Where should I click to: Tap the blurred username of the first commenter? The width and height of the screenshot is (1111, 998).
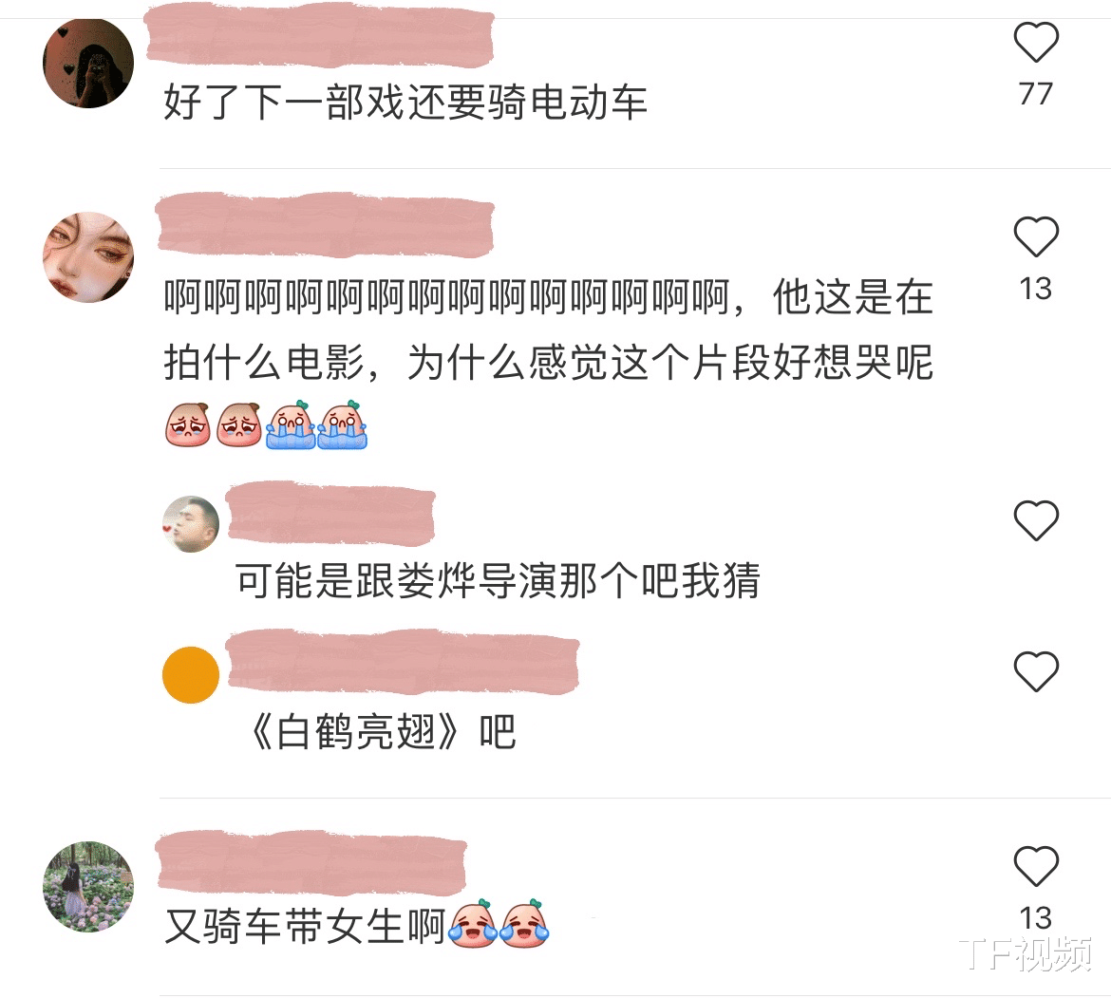click(x=319, y=35)
